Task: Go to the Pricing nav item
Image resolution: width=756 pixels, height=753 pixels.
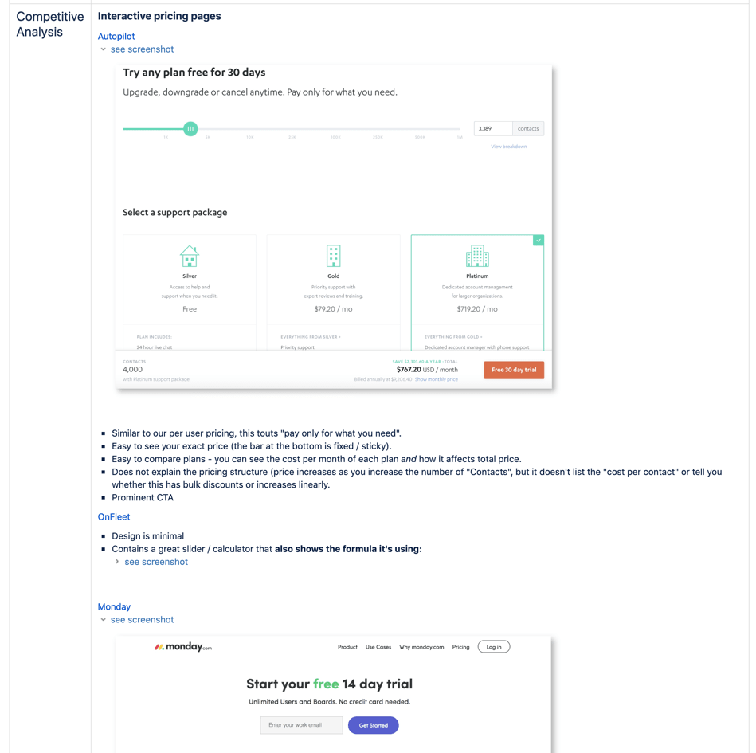Action: (460, 647)
